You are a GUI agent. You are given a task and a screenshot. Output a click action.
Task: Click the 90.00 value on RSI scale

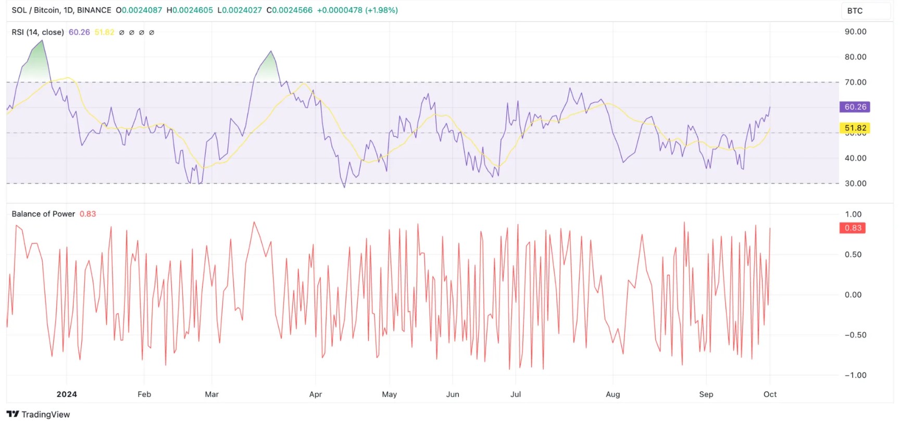[x=855, y=32]
